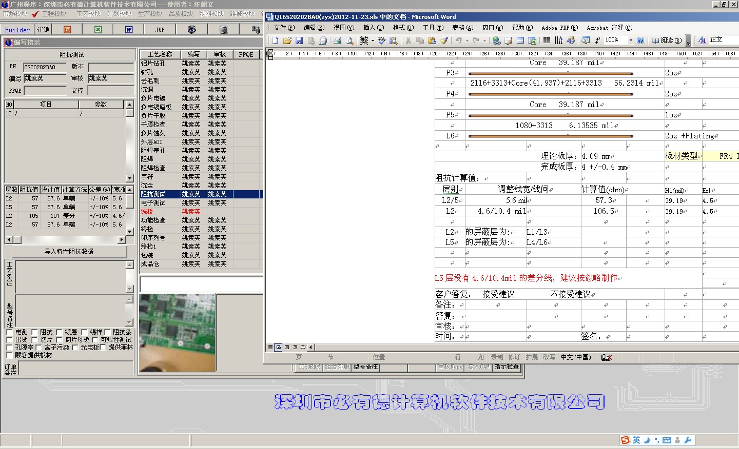Screen dimensions: 739x449
Task: Tick the 孔隙率 checkbox
Action: coord(9,348)
